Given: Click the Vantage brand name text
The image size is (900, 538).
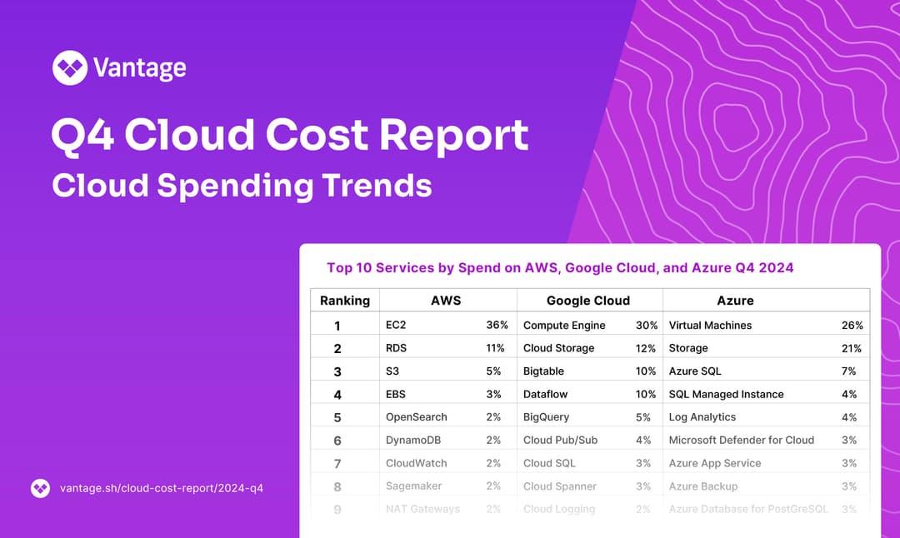Looking at the screenshot, I should coord(139,67).
